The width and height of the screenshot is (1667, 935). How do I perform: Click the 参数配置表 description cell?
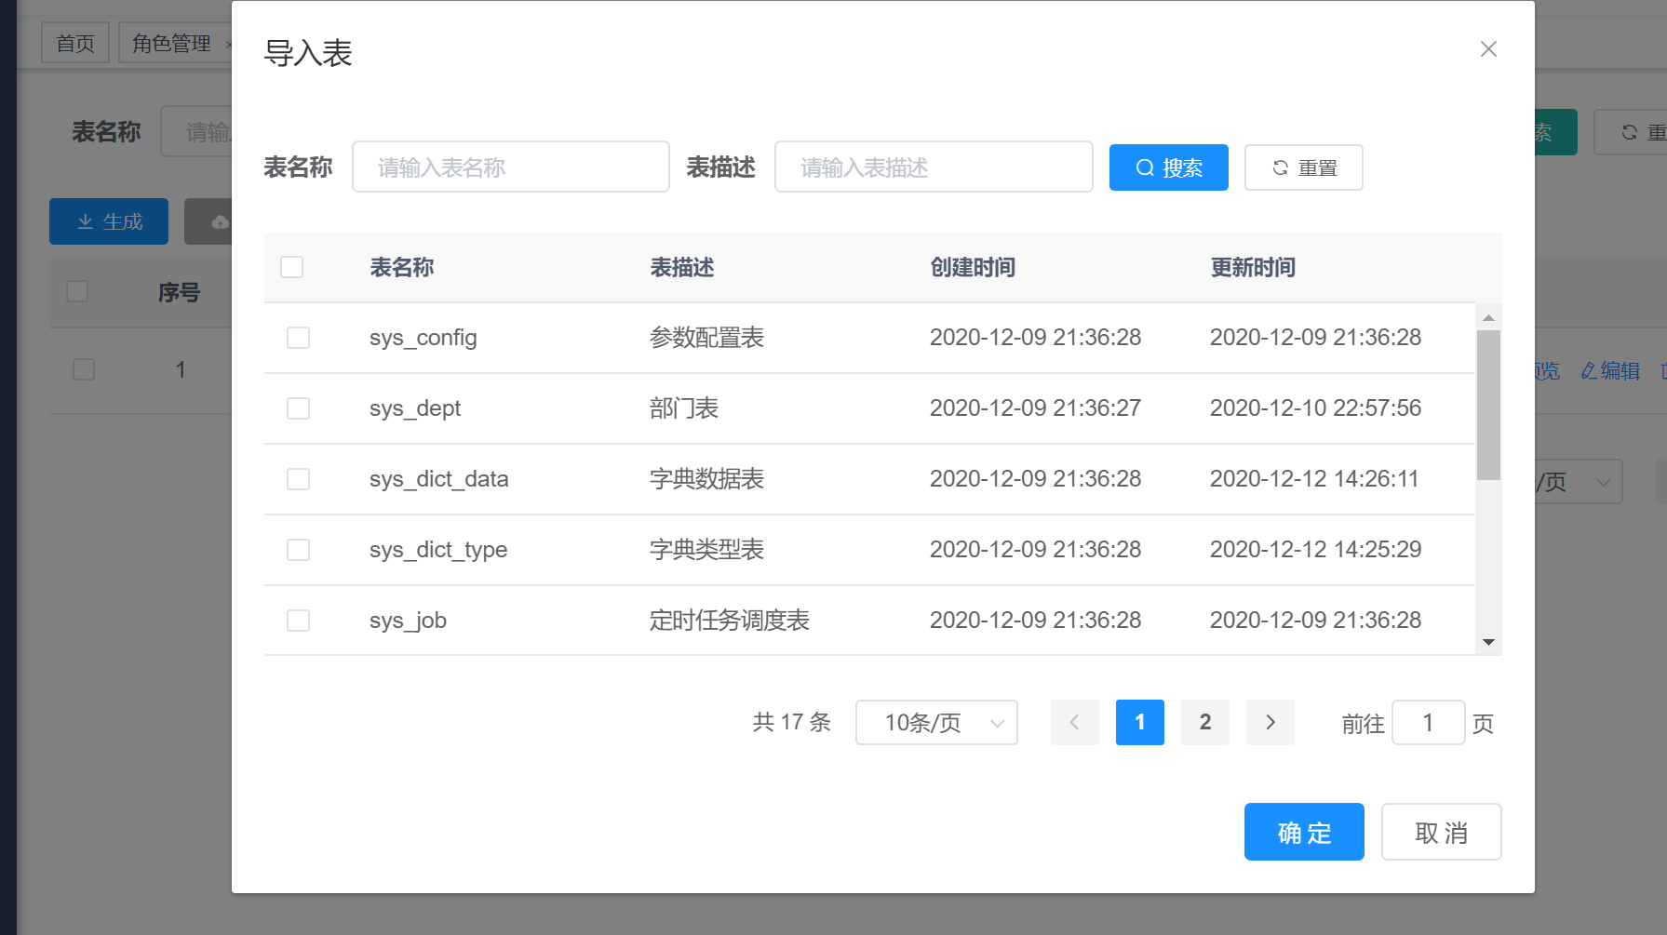(x=706, y=338)
